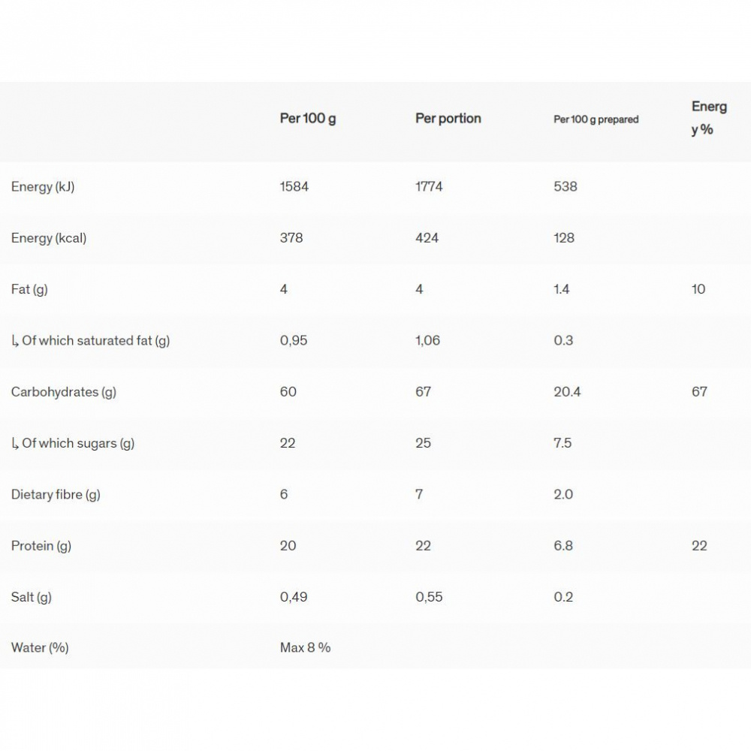Image resolution: width=751 pixels, height=751 pixels.
Task: Select the 20.4 carbohydrates prepared value
Action: point(567,392)
